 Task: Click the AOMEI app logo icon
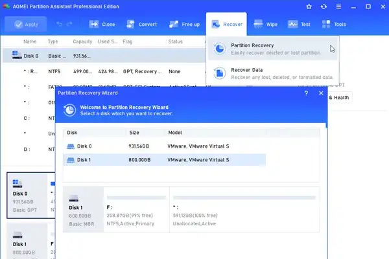coord(6,6)
